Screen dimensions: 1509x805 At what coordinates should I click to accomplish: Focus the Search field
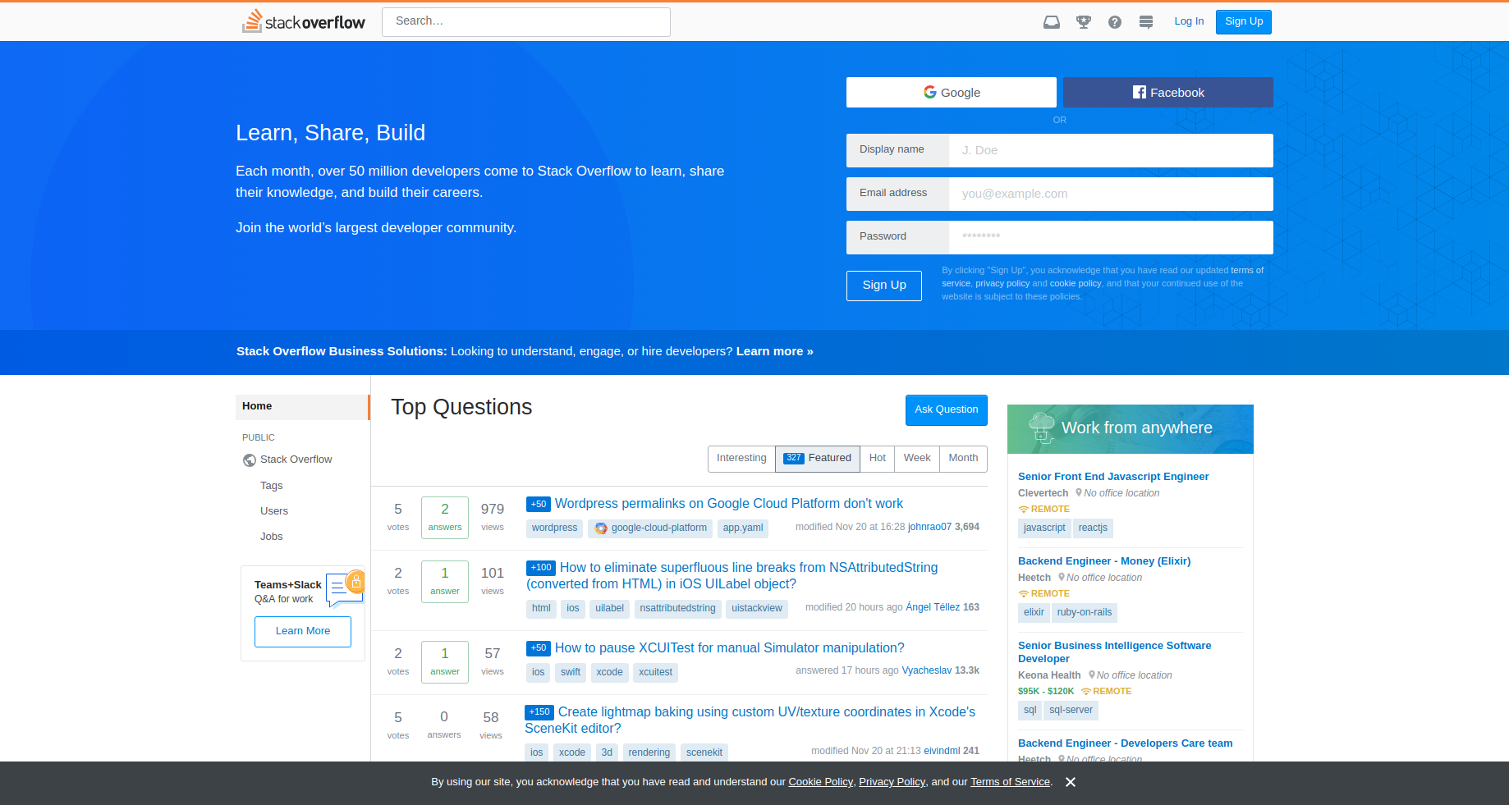coord(526,22)
